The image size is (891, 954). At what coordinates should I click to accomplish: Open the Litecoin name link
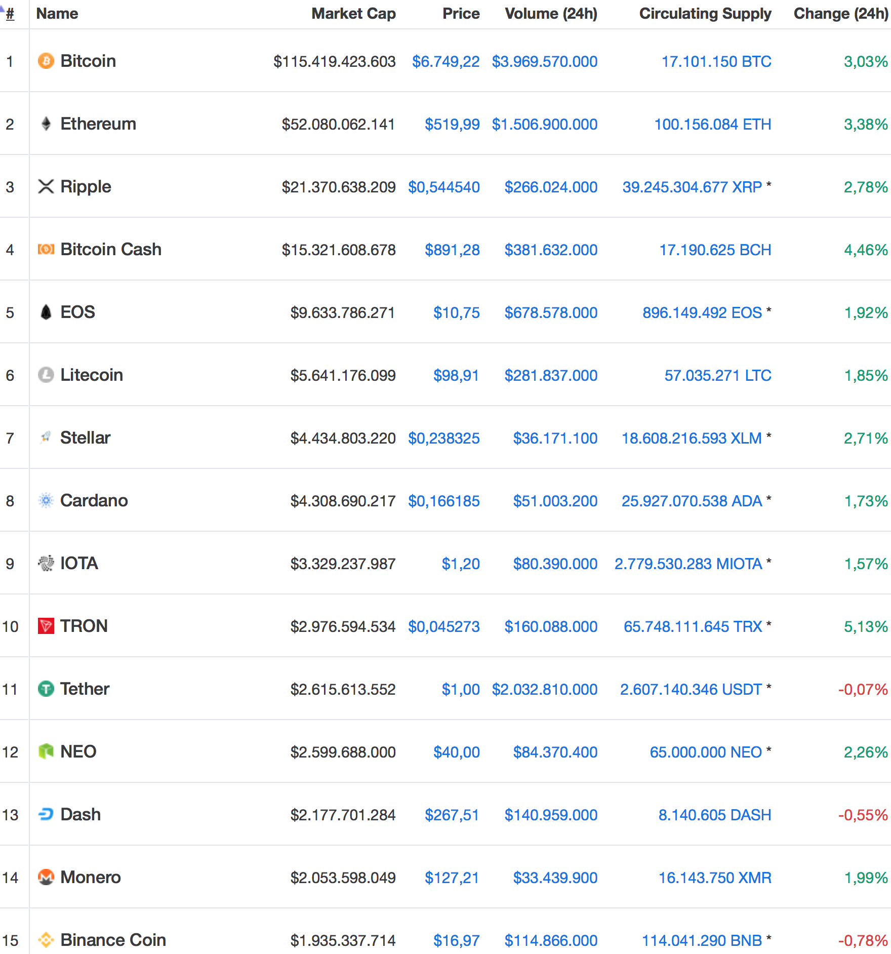click(x=92, y=375)
